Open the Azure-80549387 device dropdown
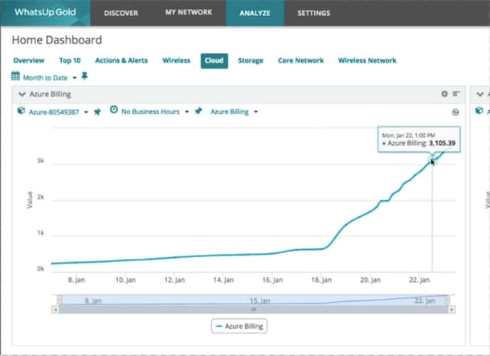 pyautogui.click(x=58, y=112)
